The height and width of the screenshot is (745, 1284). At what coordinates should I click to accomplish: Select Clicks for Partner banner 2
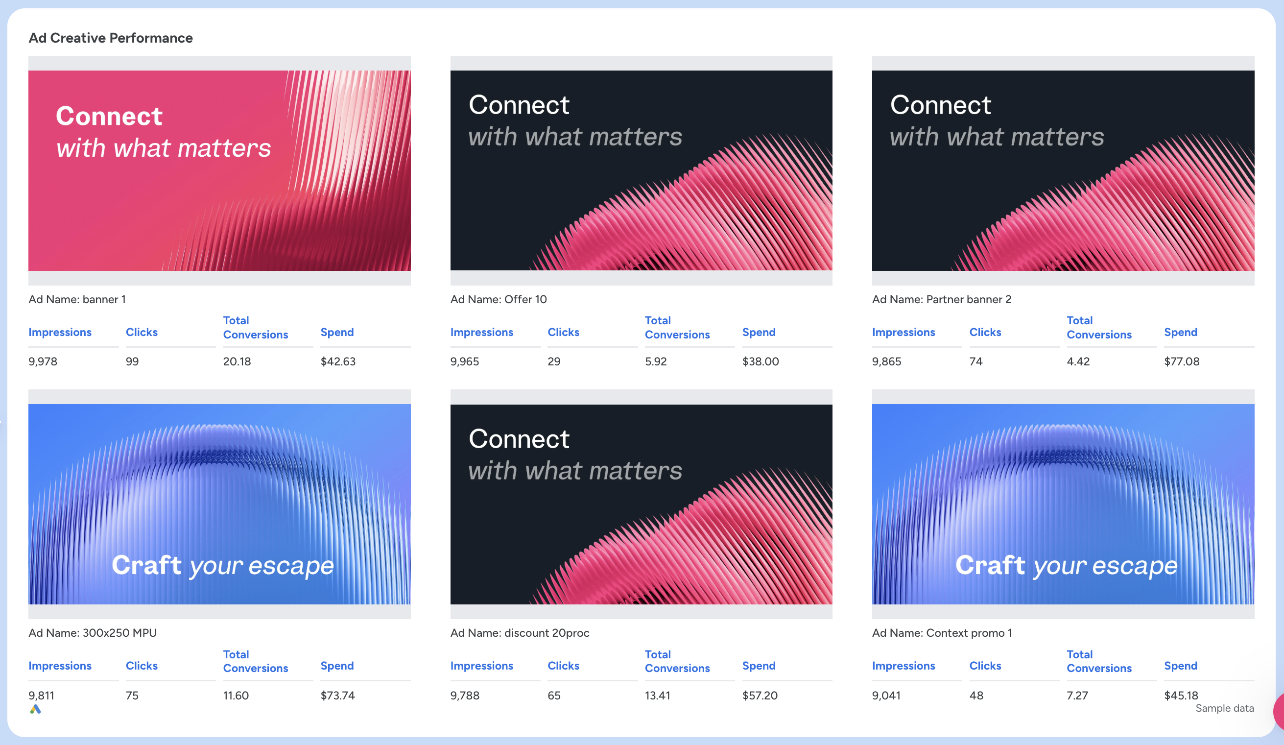click(985, 332)
